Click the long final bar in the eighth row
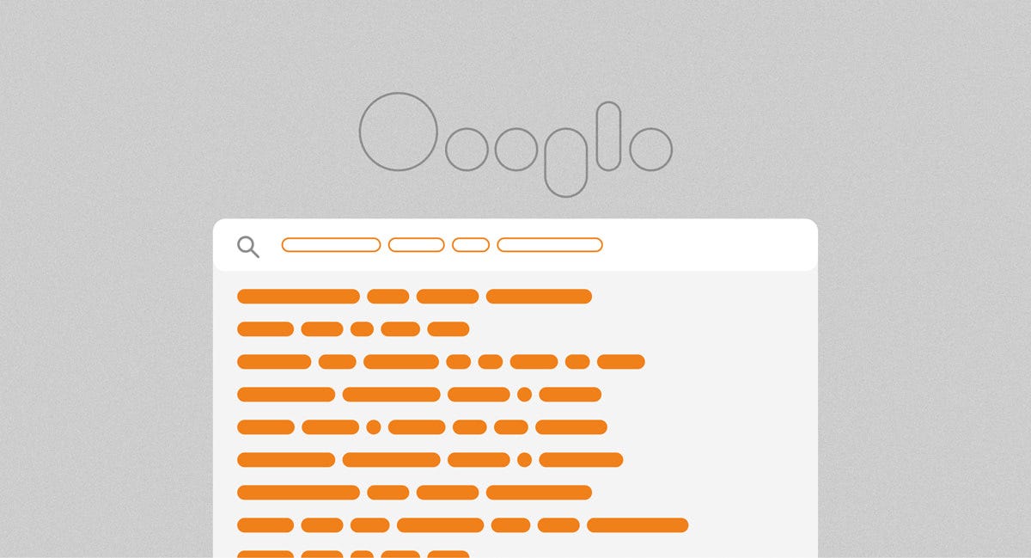 point(638,525)
